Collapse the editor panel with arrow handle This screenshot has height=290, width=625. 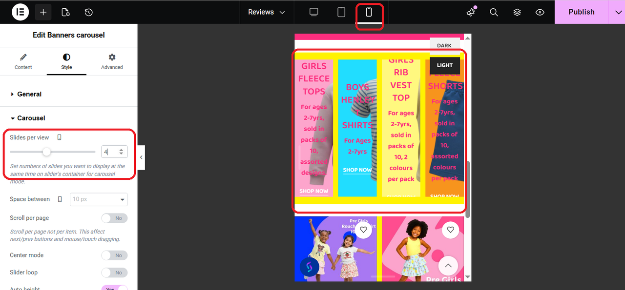(x=141, y=157)
